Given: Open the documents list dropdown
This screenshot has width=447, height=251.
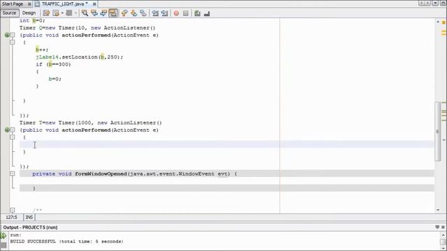Looking at the screenshot, I should (x=435, y=3).
